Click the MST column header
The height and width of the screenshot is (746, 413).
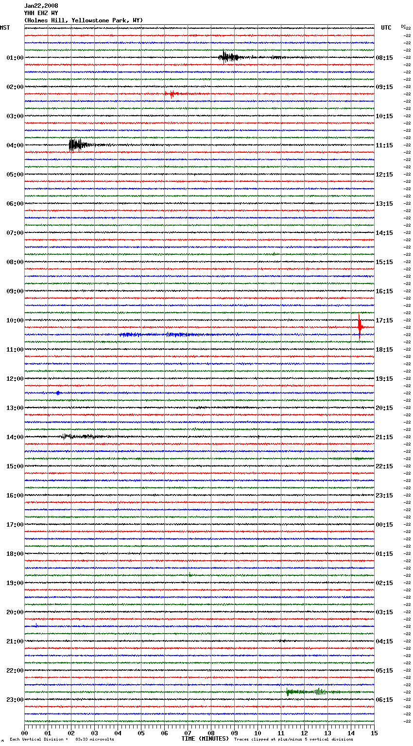(x=5, y=28)
